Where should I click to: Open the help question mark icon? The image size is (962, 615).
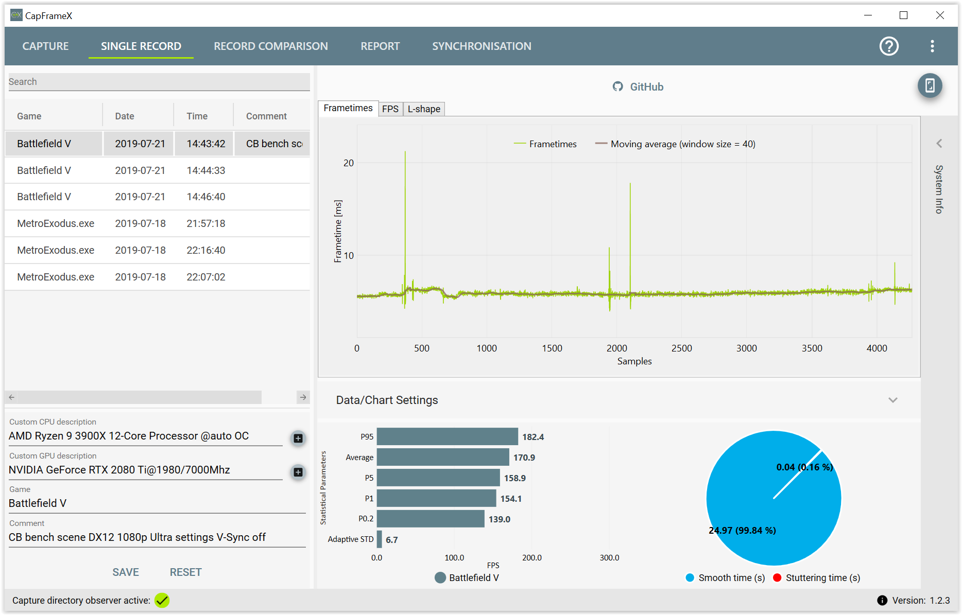pyautogui.click(x=889, y=46)
